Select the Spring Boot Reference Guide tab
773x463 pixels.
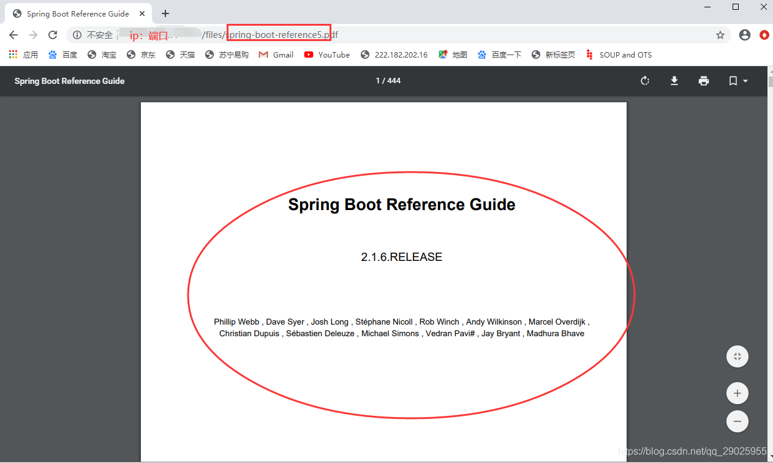point(78,13)
